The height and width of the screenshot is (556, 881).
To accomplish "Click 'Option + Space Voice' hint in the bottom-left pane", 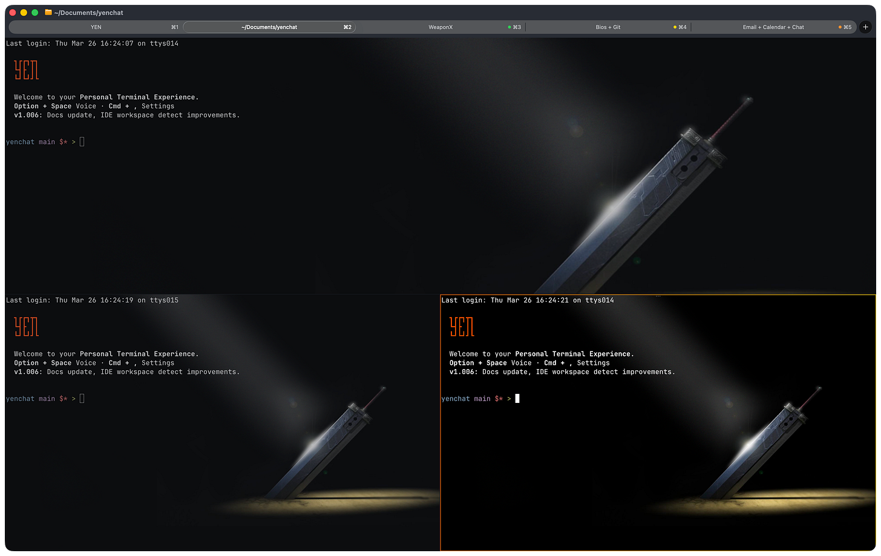I will pyautogui.click(x=55, y=363).
